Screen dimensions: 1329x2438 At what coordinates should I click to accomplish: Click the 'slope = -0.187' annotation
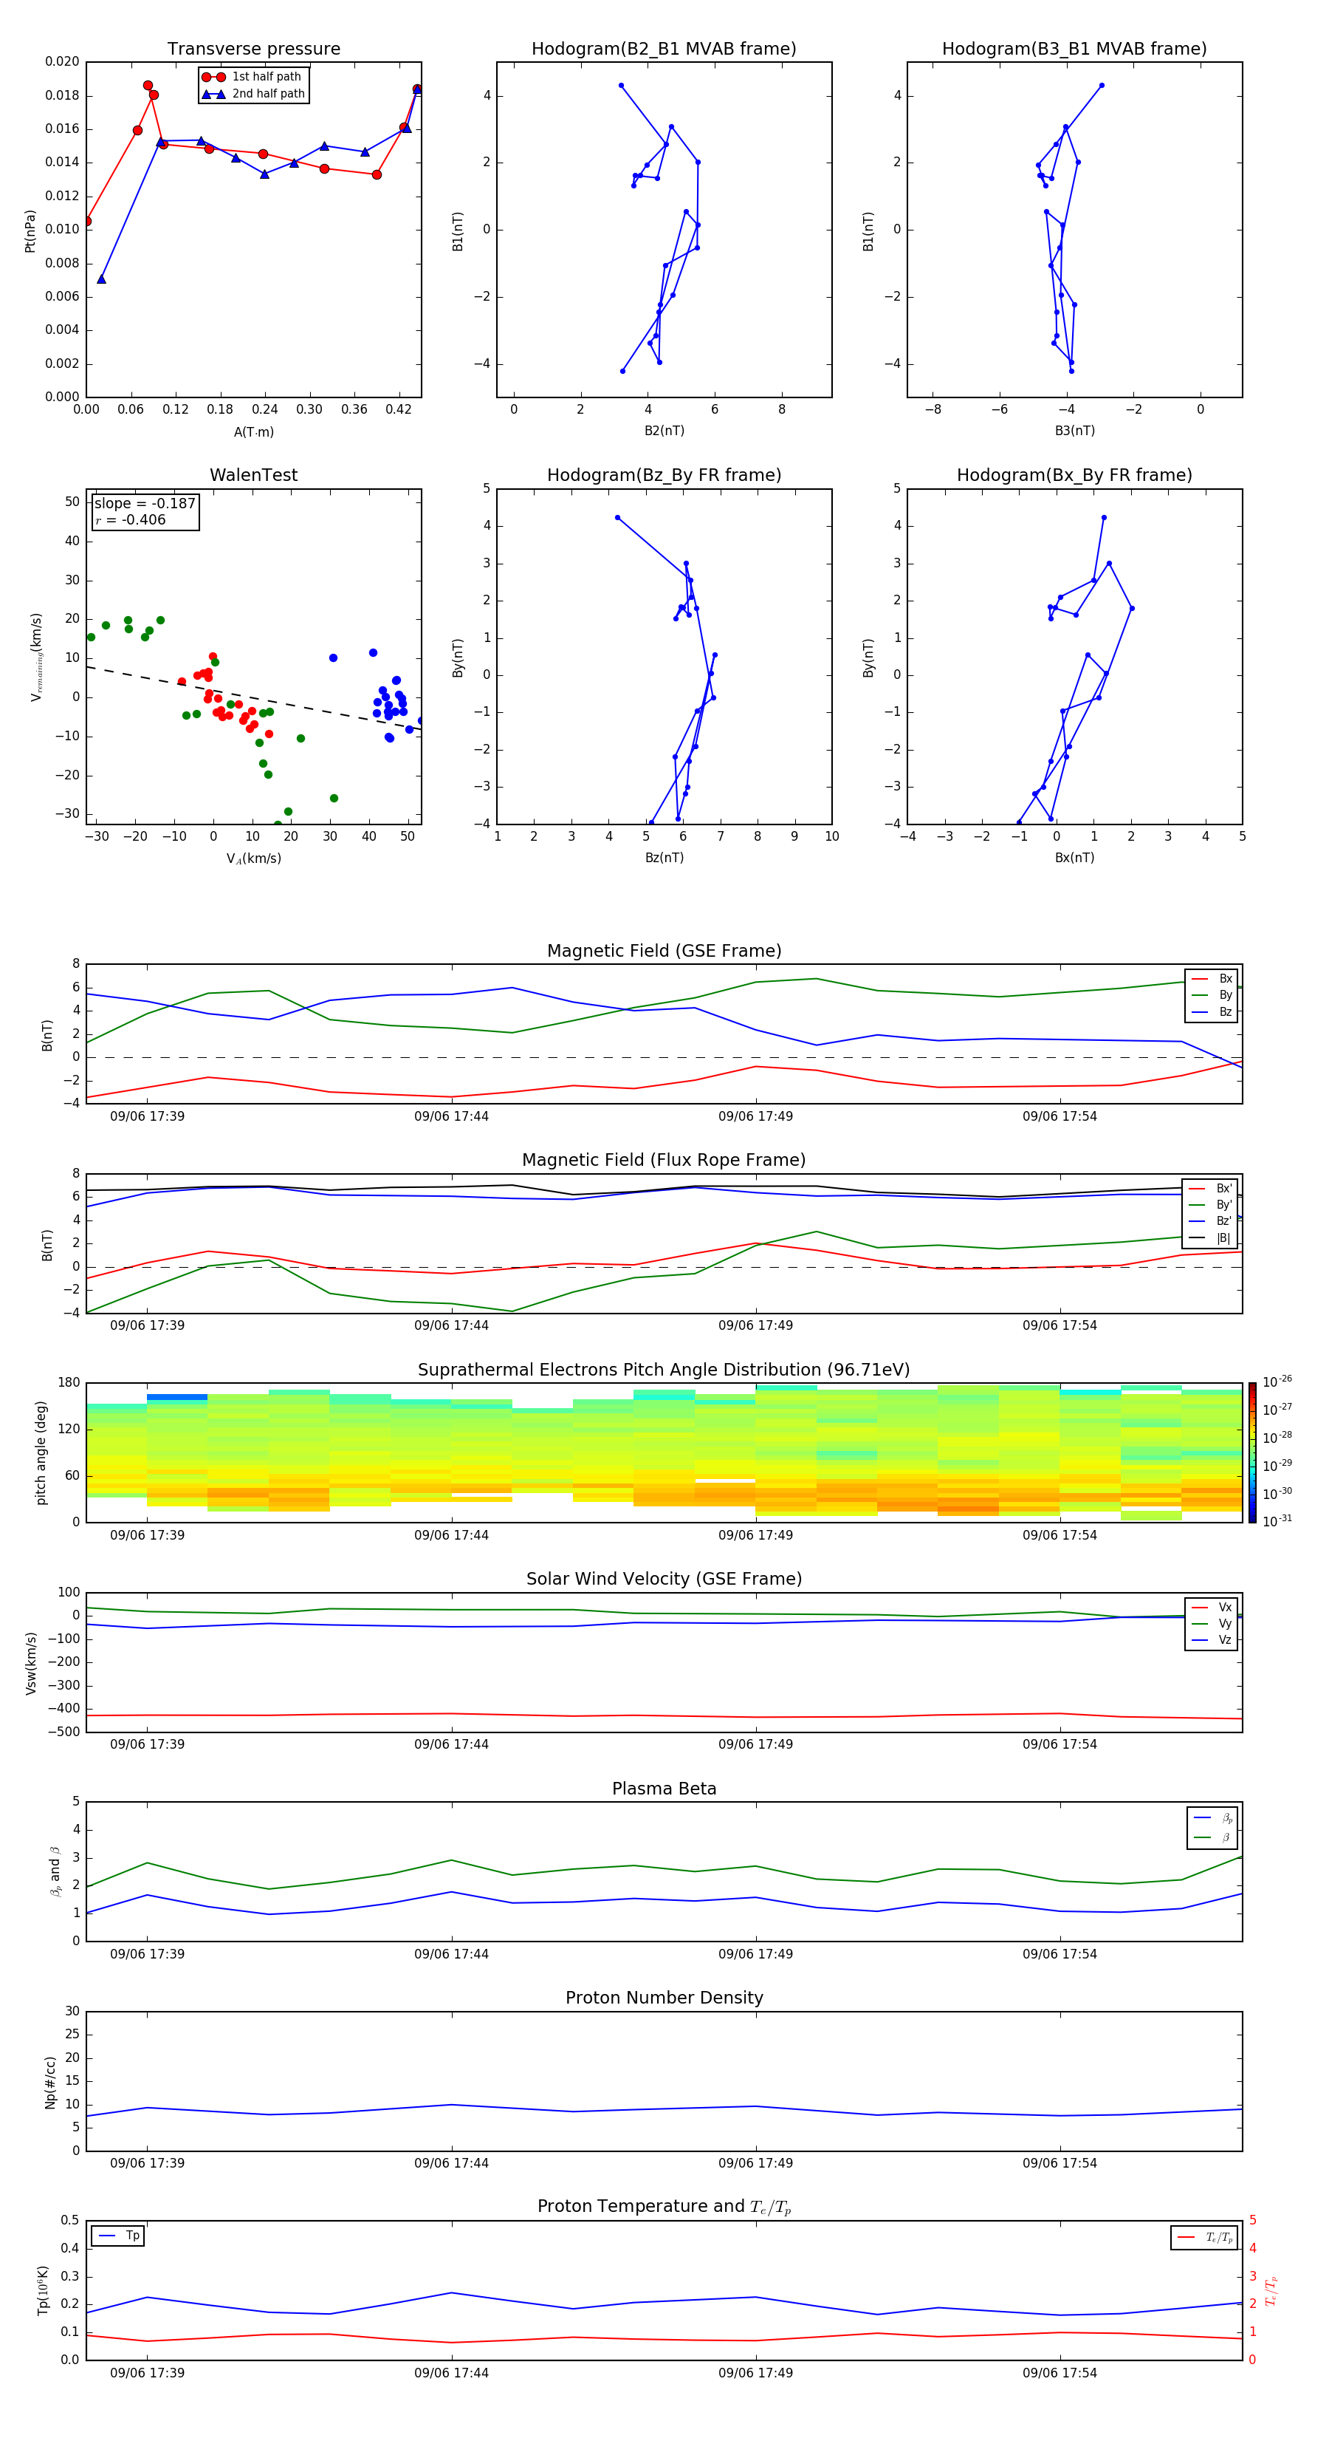point(145,504)
